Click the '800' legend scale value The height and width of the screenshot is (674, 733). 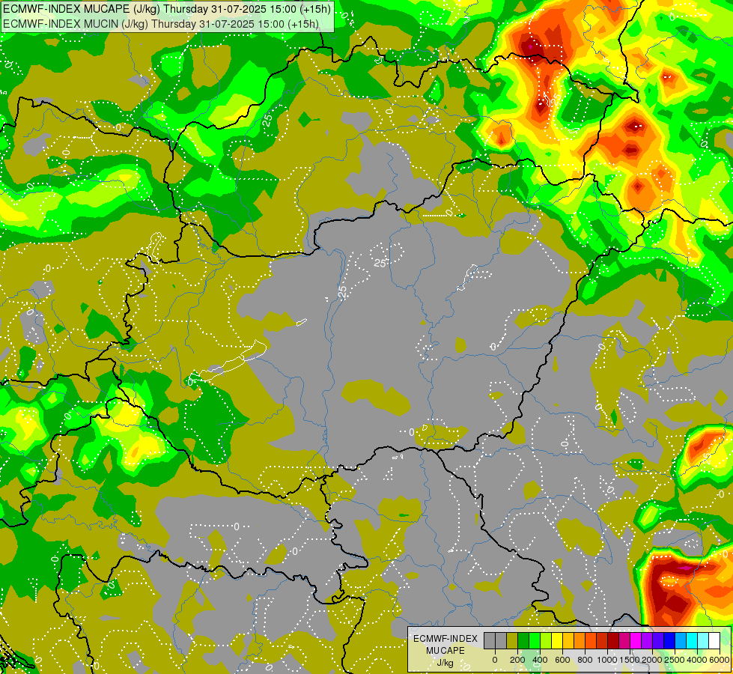pos(585,660)
